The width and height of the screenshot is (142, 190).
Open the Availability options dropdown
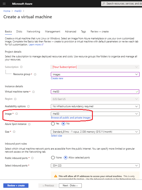coord(95,106)
